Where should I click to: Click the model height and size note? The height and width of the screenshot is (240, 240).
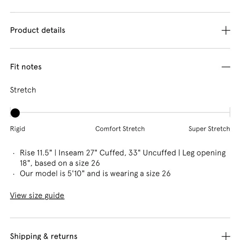tap(95, 174)
